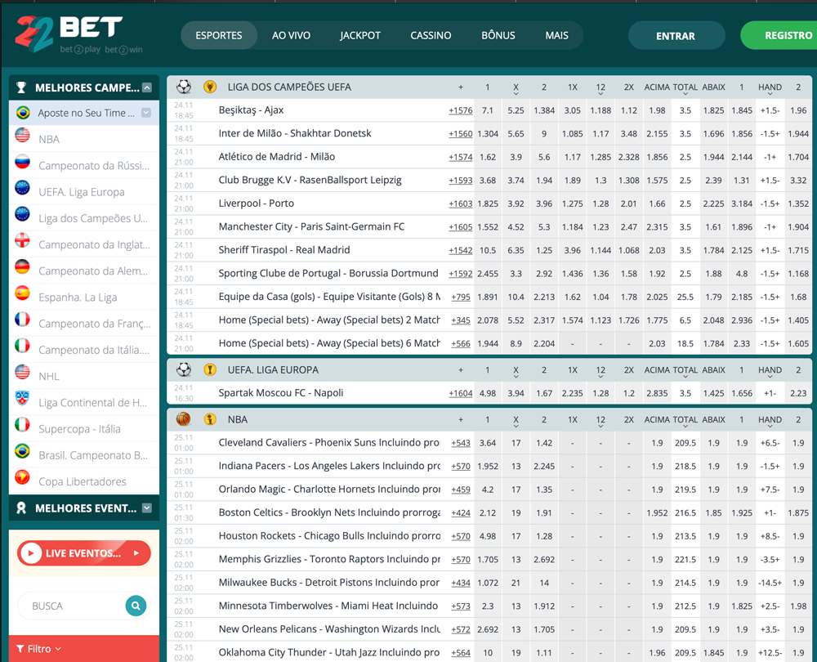Image resolution: width=817 pixels, height=662 pixels.
Task: Open the Filtro dropdown
Action: [39, 648]
